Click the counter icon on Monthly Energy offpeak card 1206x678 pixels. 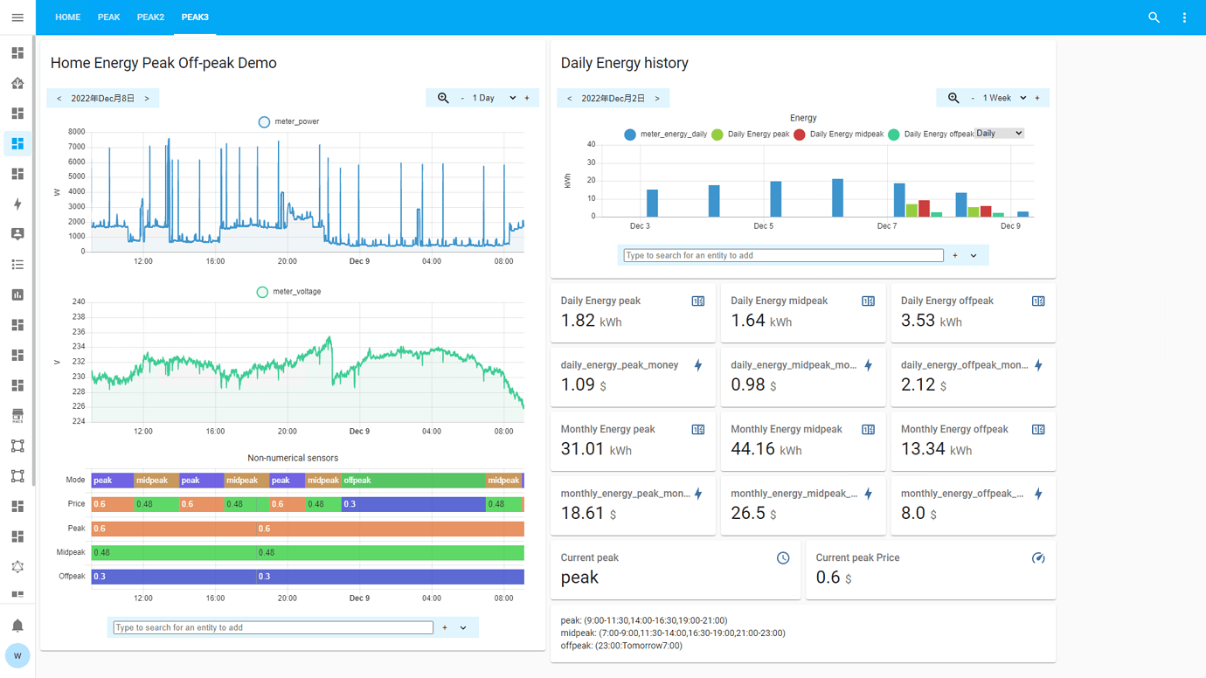(1037, 429)
